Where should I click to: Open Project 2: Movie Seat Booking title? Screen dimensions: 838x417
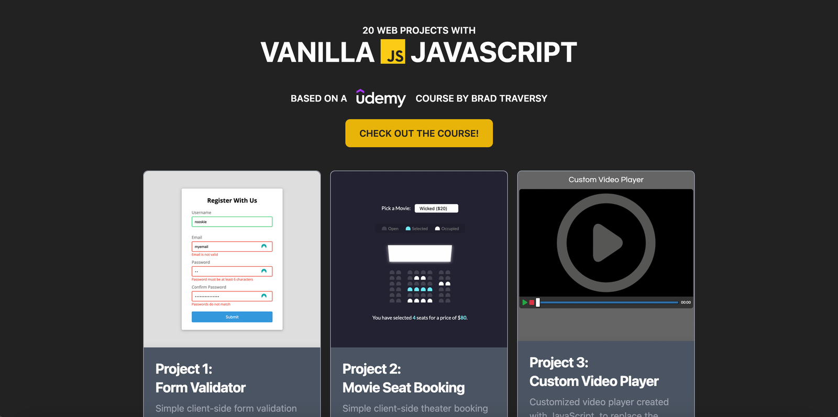pyautogui.click(x=403, y=378)
